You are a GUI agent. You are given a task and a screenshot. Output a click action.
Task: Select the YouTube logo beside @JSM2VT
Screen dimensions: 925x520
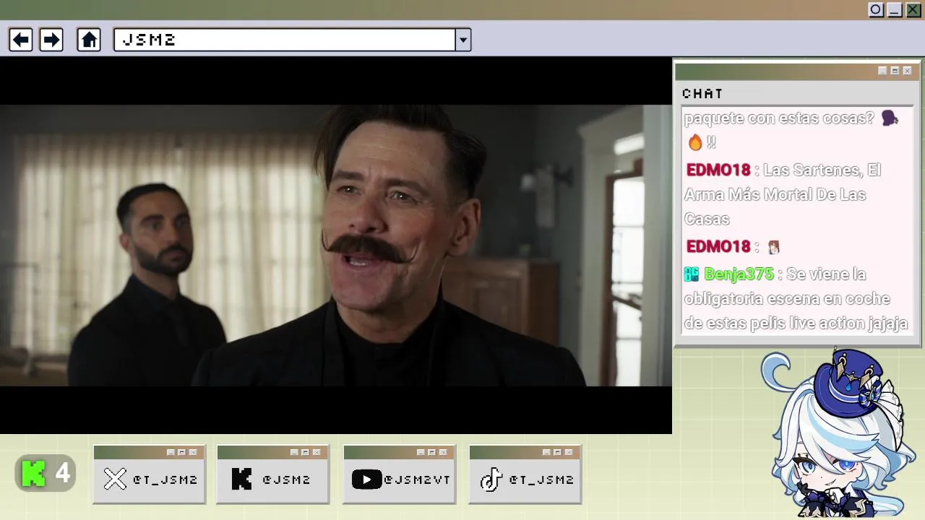point(366,480)
